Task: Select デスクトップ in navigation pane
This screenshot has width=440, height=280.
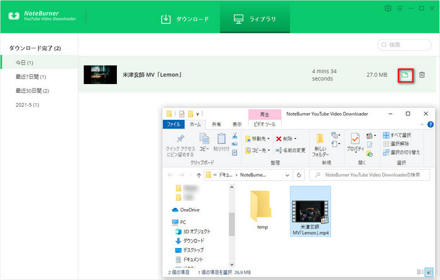Action: 189,250
